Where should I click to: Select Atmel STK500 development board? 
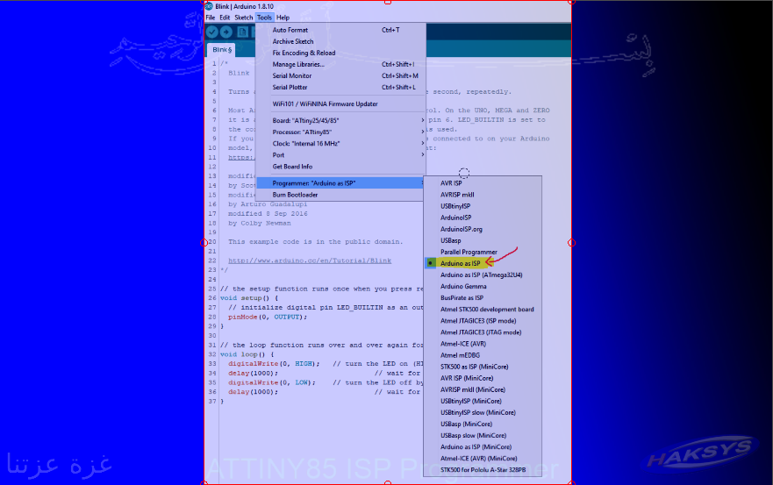483,310
